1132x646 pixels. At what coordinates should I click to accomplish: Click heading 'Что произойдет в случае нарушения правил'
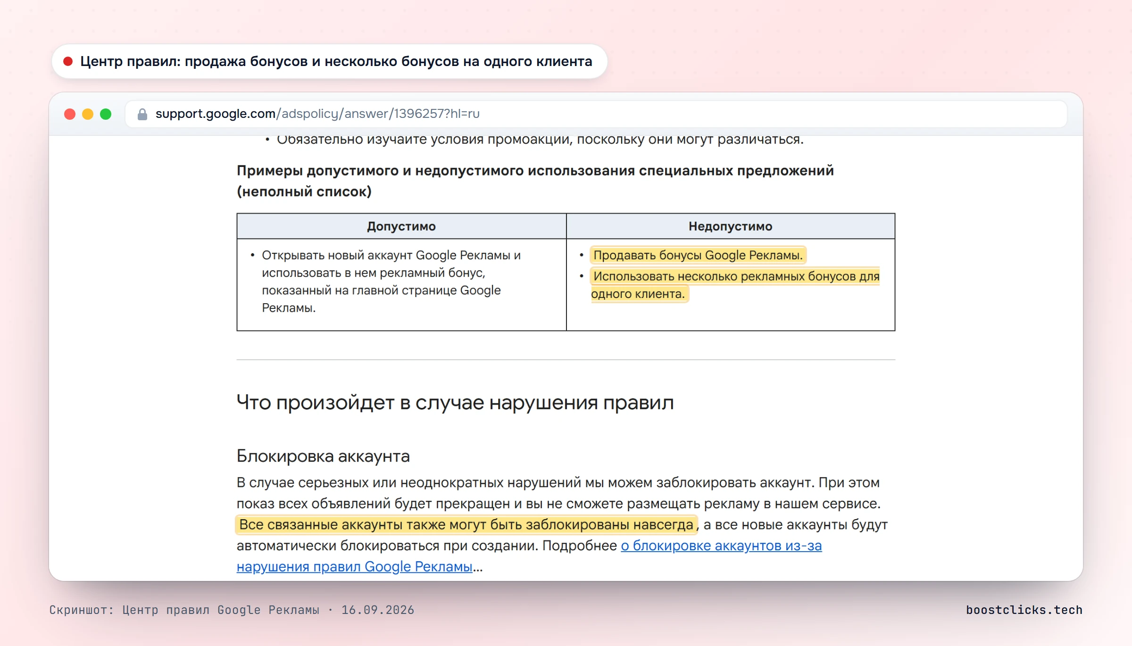pyautogui.click(x=455, y=403)
